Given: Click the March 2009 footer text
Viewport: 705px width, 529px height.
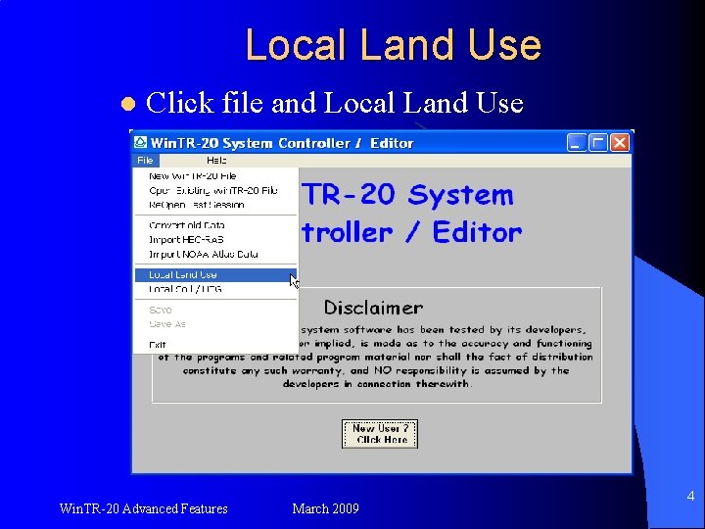Looking at the screenshot, I should coord(325,508).
